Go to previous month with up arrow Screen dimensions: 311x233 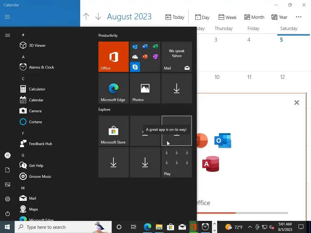point(86,16)
